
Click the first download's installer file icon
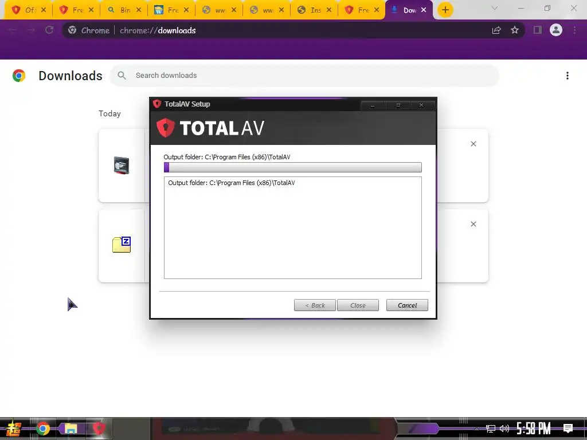122,166
